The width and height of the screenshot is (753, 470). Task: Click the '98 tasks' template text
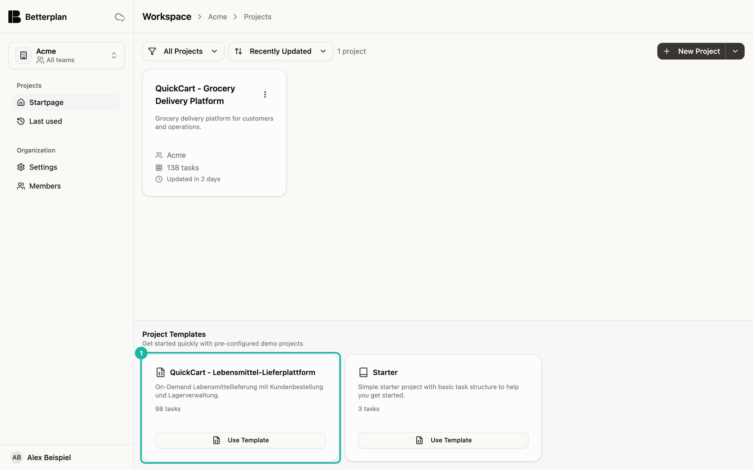168,409
